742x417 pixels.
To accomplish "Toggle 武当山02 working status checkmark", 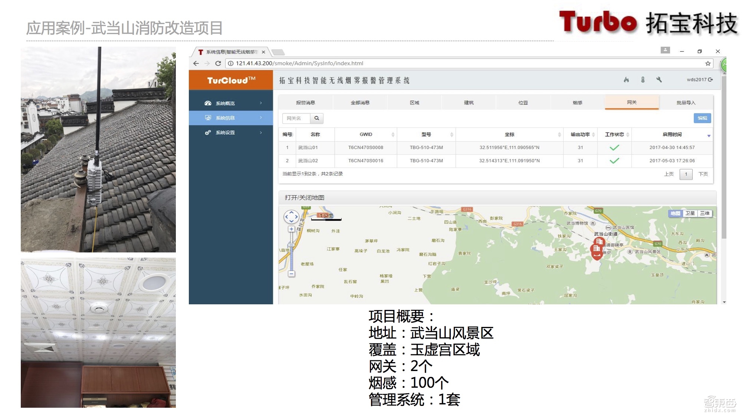I will pos(615,161).
